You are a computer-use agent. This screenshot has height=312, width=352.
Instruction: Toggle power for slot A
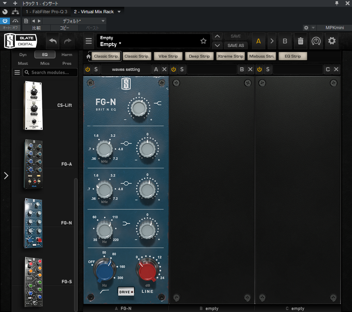[88, 69]
